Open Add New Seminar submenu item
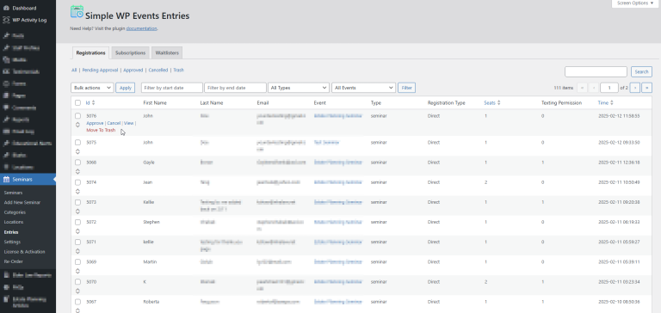661x313 pixels. 22,202
